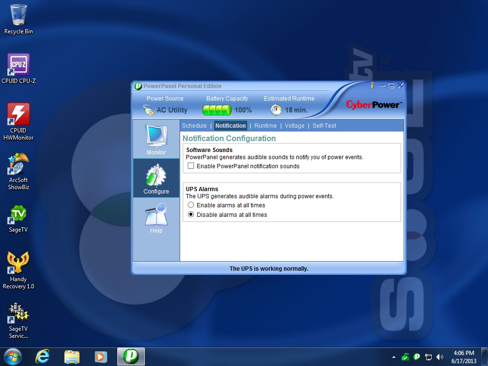This screenshot has height=366, width=488.
Task: Click the PowerPanel taskbar button
Action: pyautogui.click(x=131, y=356)
